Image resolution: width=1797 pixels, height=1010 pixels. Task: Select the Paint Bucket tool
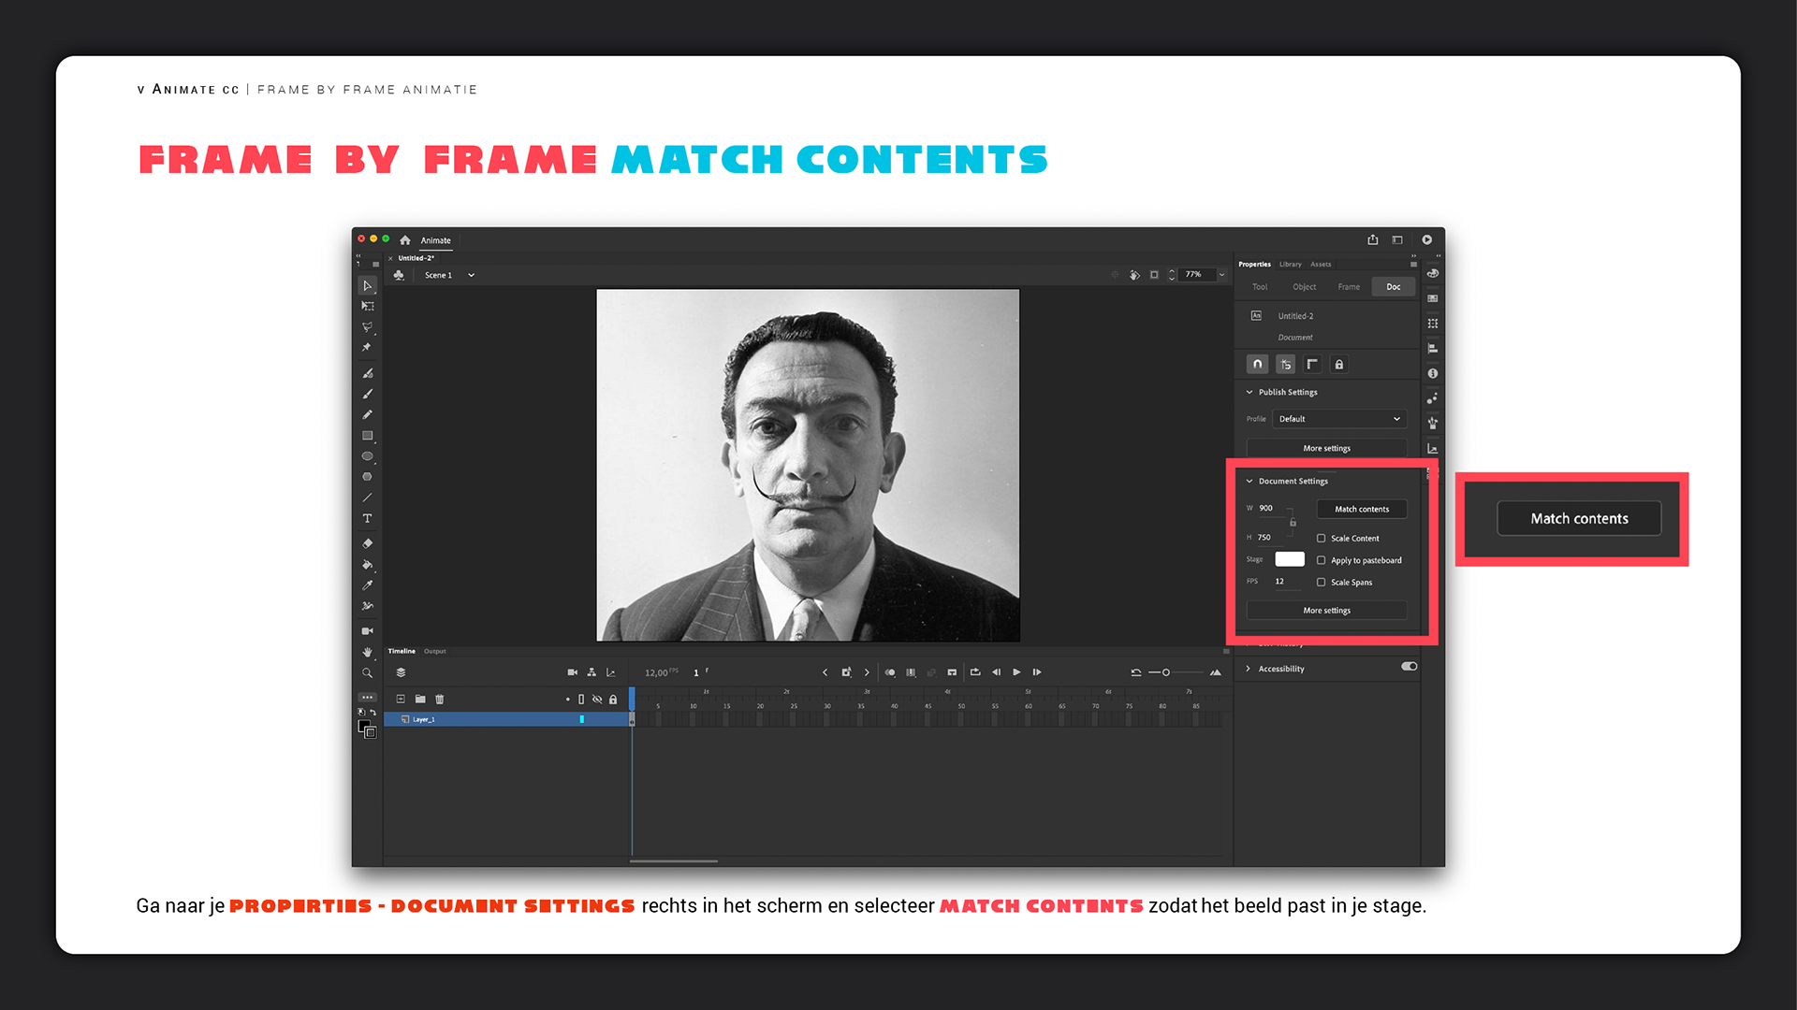click(x=367, y=565)
